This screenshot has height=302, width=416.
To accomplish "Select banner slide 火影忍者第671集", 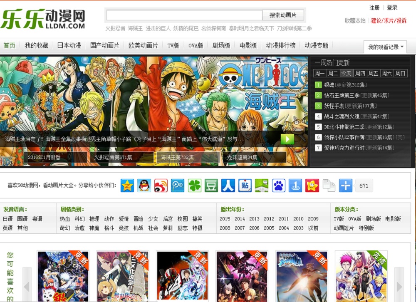I will pos(122,157).
